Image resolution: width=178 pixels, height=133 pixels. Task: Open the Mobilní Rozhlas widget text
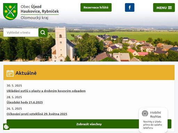[x=156, y=115]
